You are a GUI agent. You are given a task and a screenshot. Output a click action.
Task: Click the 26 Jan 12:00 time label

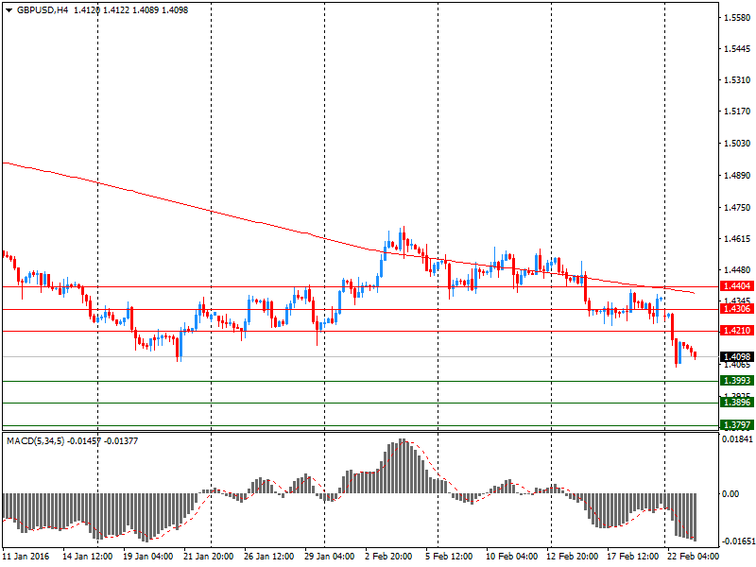268,556
